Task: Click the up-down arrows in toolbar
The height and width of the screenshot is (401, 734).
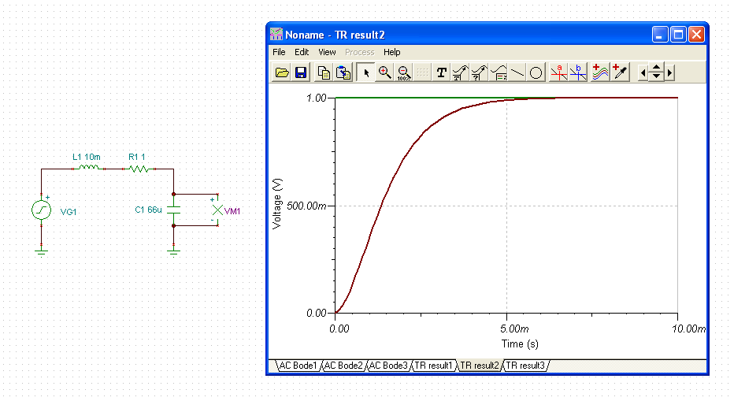Action: [x=656, y=72]
